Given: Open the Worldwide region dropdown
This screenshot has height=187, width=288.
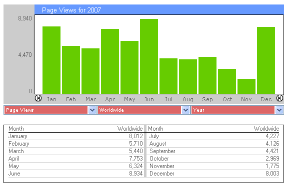Looking at the screenshot, I should point(143,110).
